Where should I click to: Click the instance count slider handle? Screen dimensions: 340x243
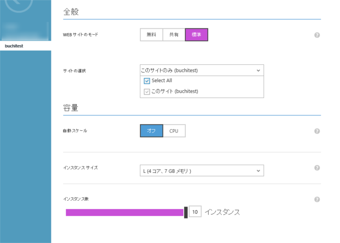tap(186, 212)
